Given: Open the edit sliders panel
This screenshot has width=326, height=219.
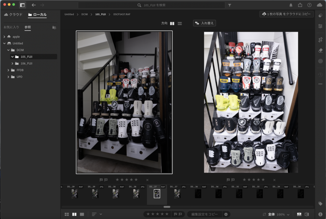Looking at the screenshot, I should 320,26.
